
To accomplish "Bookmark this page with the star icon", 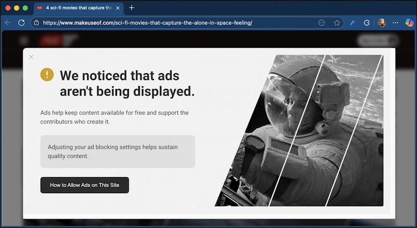I will 337,23.
